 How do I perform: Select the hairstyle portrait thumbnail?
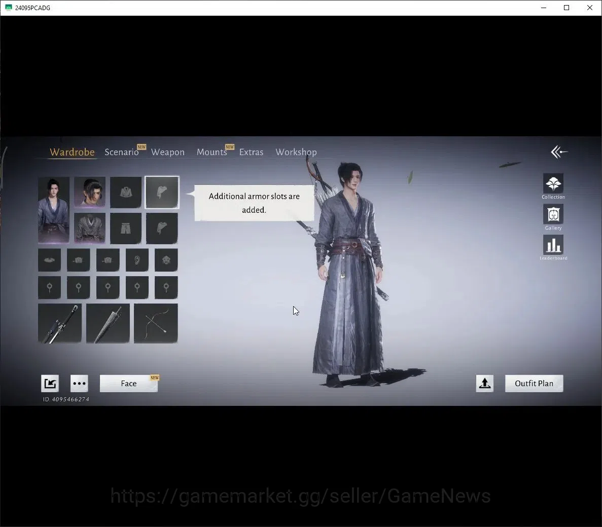[90, 192]
